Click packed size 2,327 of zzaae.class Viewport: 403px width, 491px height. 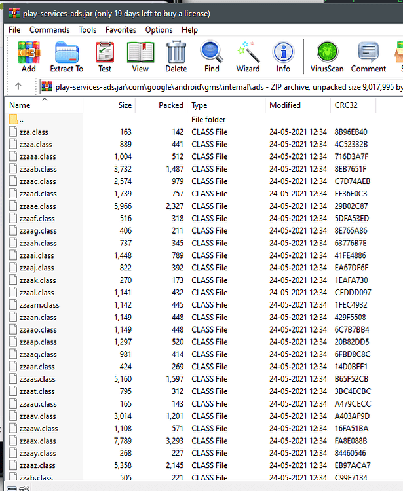(175, 206)
